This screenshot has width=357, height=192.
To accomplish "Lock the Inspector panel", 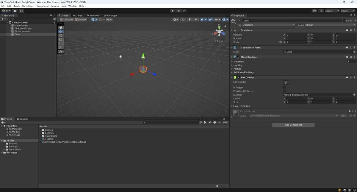I will pos(351,15).
